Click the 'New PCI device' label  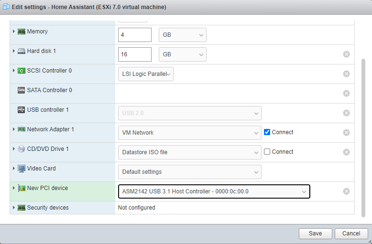point(47,188)
